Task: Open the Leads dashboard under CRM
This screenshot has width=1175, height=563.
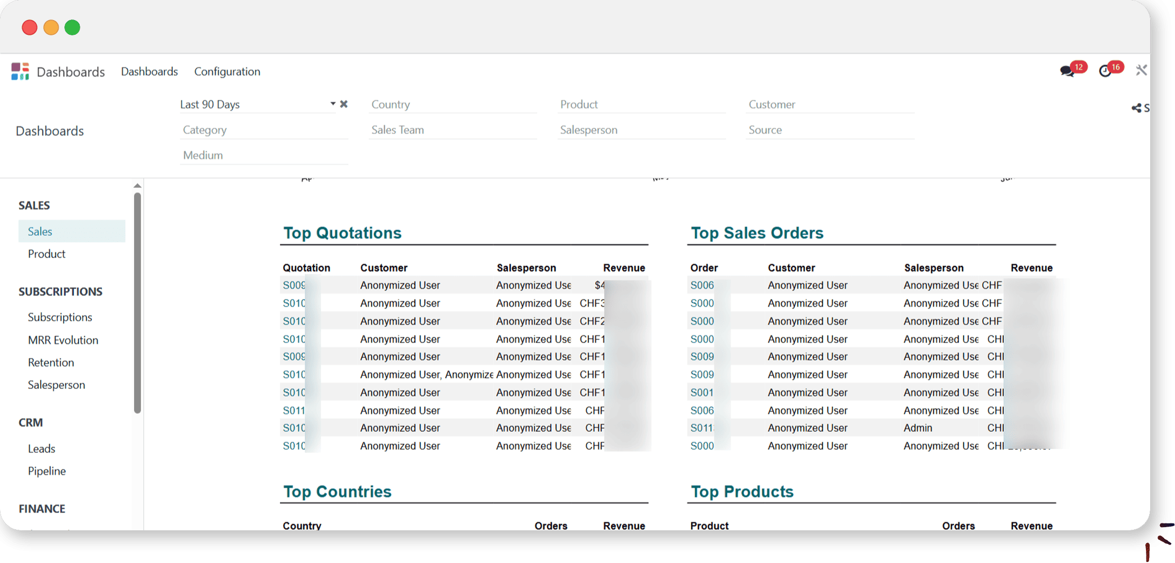Action: click(41, 449)
